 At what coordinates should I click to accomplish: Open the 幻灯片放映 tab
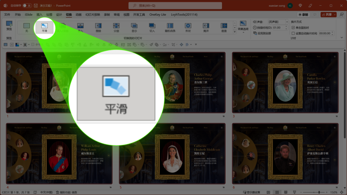(93, 14)
